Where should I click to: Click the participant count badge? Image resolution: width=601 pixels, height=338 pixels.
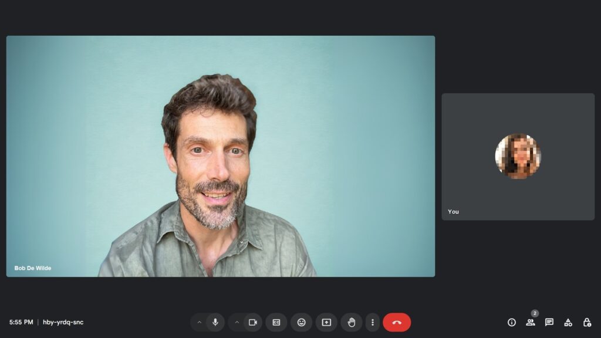pos(535,313)
